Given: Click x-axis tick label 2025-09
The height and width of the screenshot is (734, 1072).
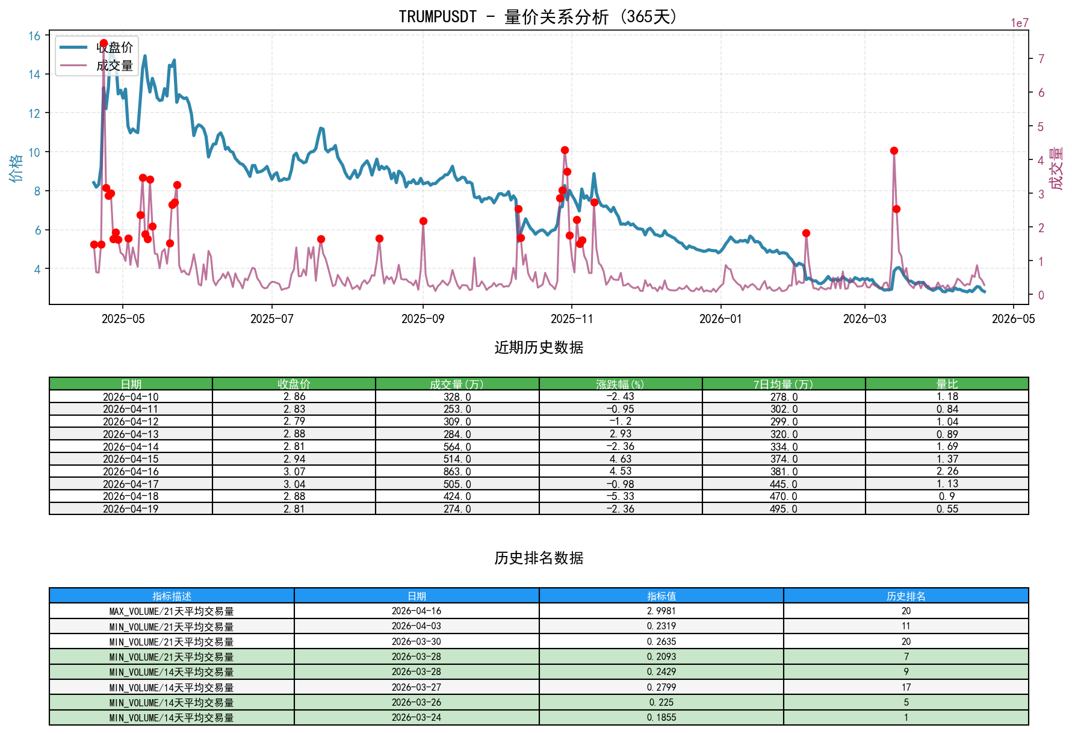Looking at the screenshot, I should [423, 319].
